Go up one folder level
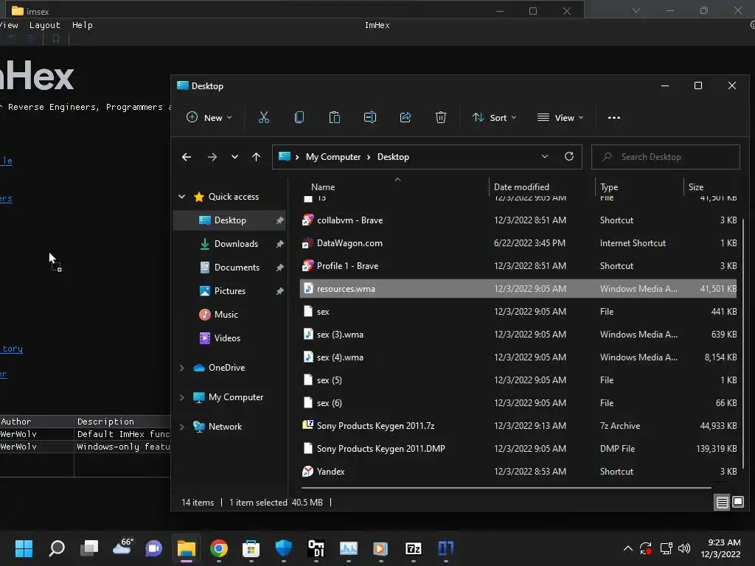 [256, 157]
